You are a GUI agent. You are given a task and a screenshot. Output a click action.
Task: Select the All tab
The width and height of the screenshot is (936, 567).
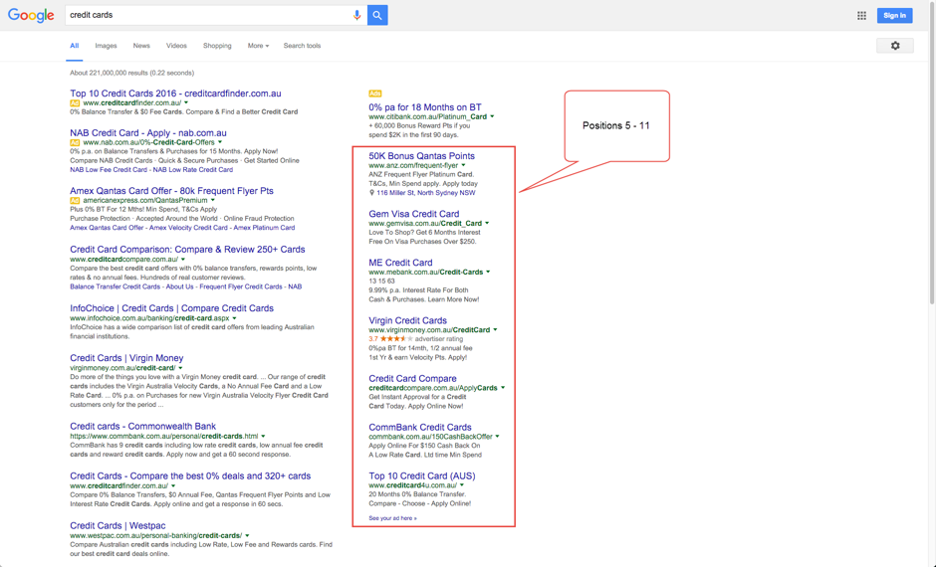(74, 46)
